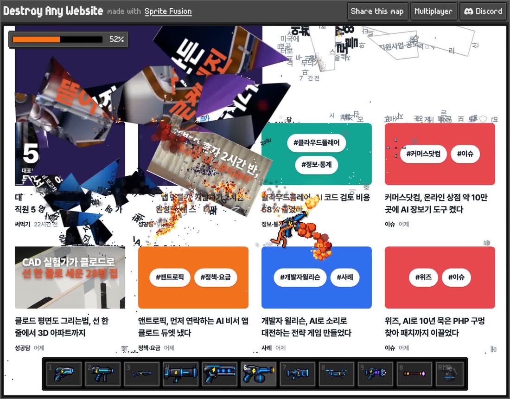Click the #개발자윌리슨 tag

point(300,277)
